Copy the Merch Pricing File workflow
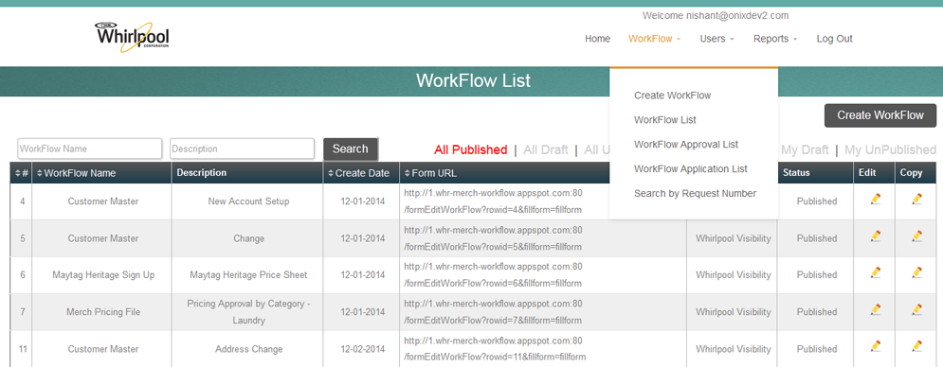The width and height of the screenshot is (943, 367). (916, 309)
